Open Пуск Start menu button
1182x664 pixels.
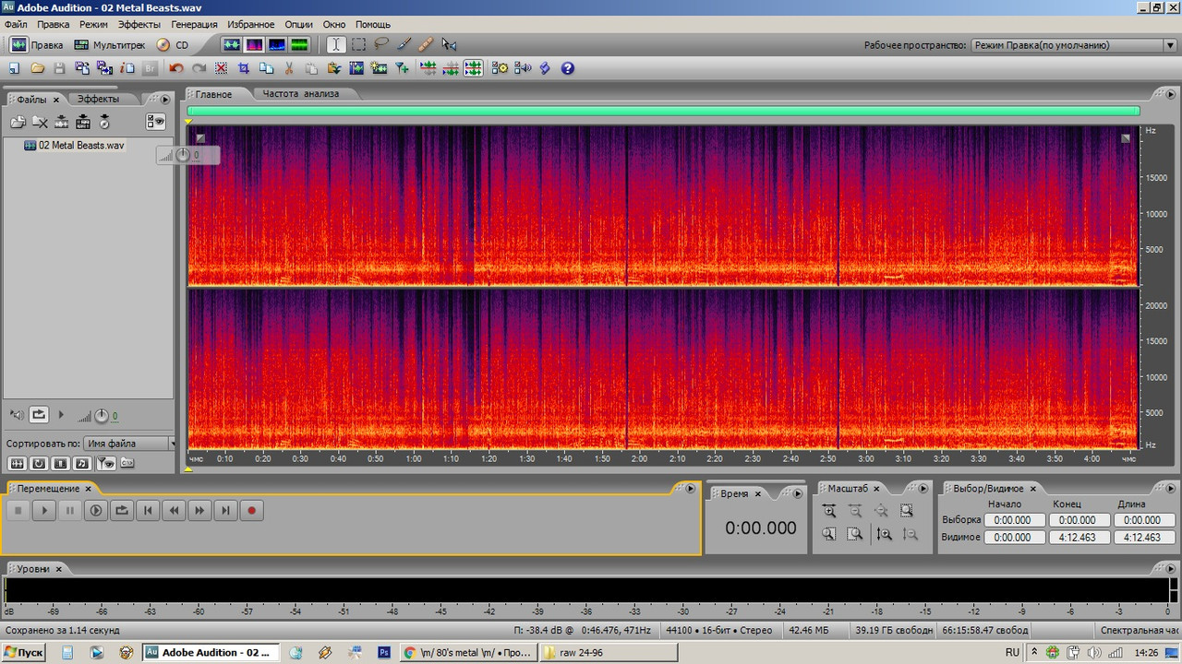(24, 652)
